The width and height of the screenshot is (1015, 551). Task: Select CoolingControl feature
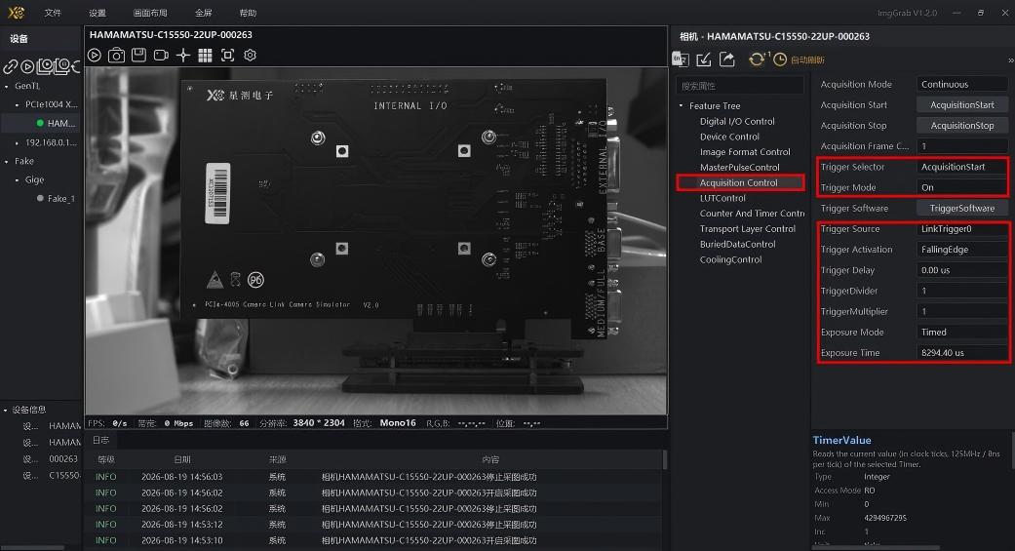click(730, 260)
